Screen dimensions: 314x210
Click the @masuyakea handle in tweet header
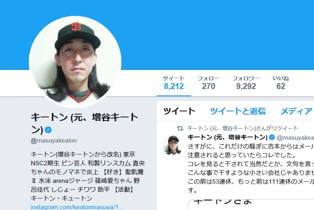295,137
